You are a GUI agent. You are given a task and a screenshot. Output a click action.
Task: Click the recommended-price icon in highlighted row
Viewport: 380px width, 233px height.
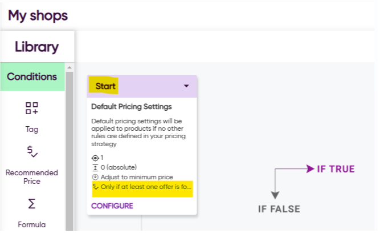tap(96, 187)
